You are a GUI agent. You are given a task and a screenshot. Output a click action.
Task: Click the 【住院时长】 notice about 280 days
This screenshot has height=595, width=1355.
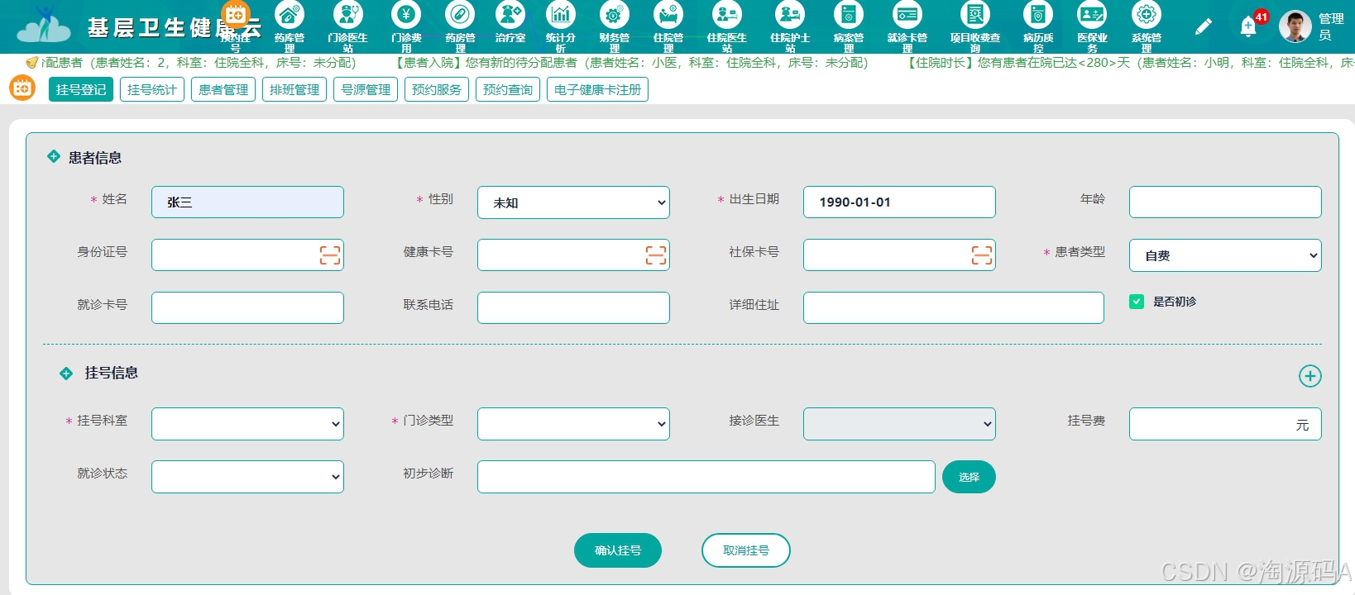click(x=1129, y=63)
